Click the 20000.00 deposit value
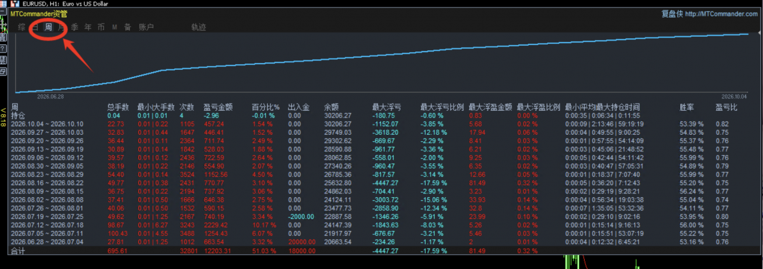Image resolution: width=763 pixels, height=269 pixels. (302, 242)
